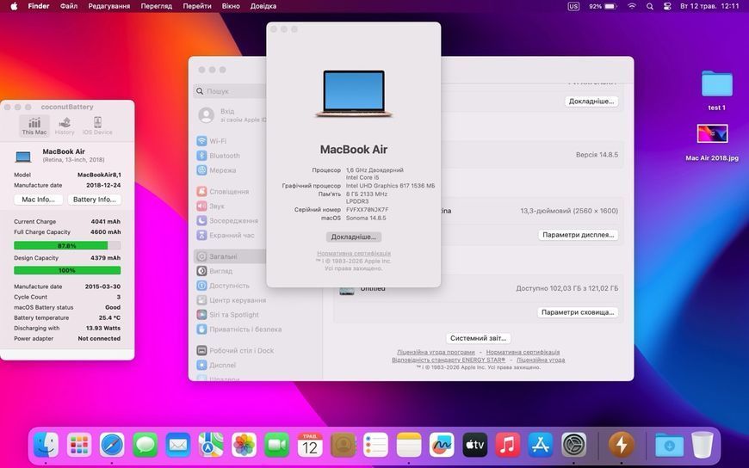Open Contacts app in the Dock
The width and height of the screenshot is (749, 468).
343,445
